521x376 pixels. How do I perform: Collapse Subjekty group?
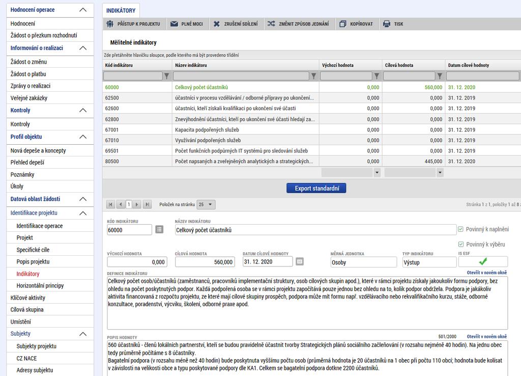83,334
